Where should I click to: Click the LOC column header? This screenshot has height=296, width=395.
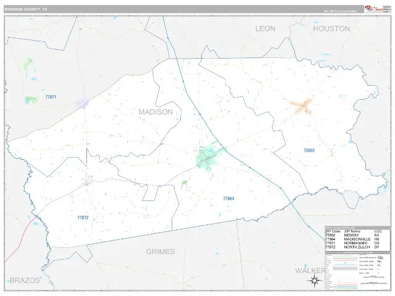[378, 231]
